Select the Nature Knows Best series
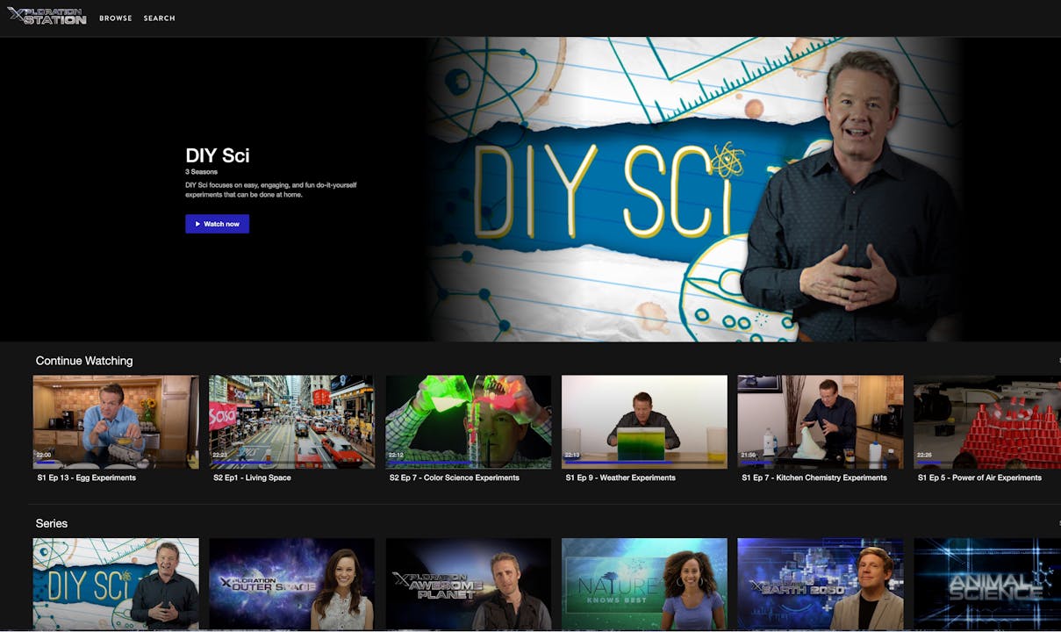This screenshot has width=1061, height=632. [x=644, y=583]
